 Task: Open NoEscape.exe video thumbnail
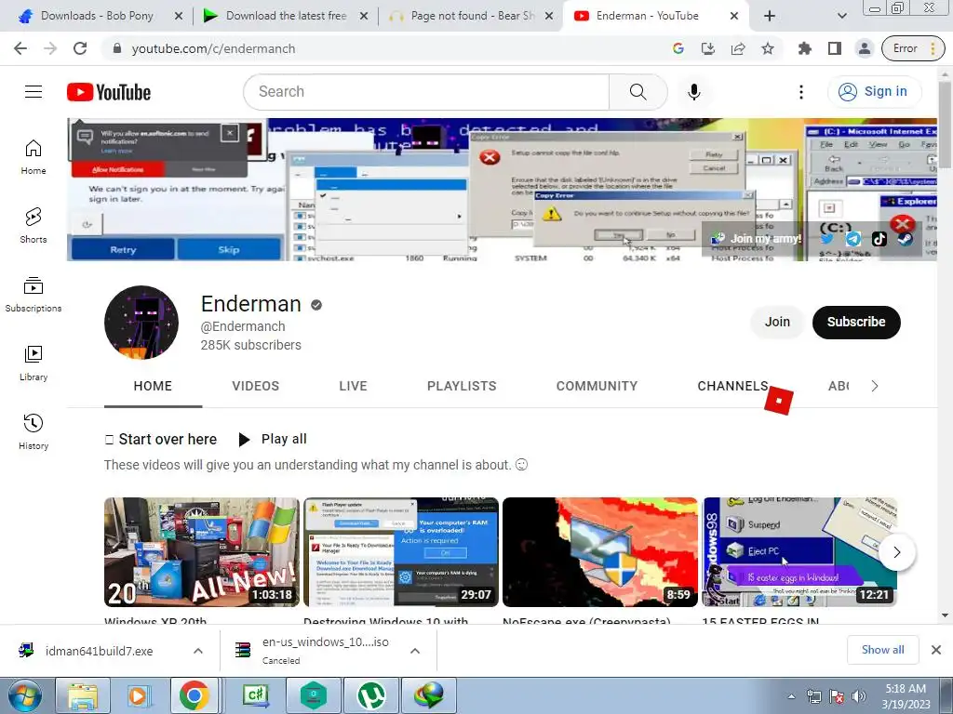tap(600, 552)
